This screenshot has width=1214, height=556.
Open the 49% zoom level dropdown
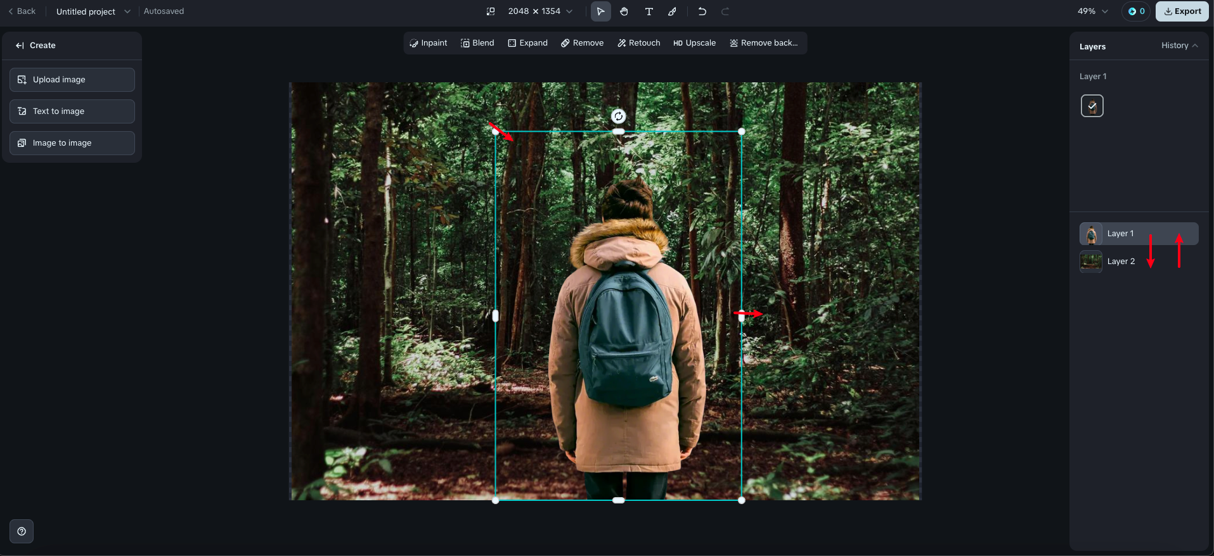[1093, 11]
